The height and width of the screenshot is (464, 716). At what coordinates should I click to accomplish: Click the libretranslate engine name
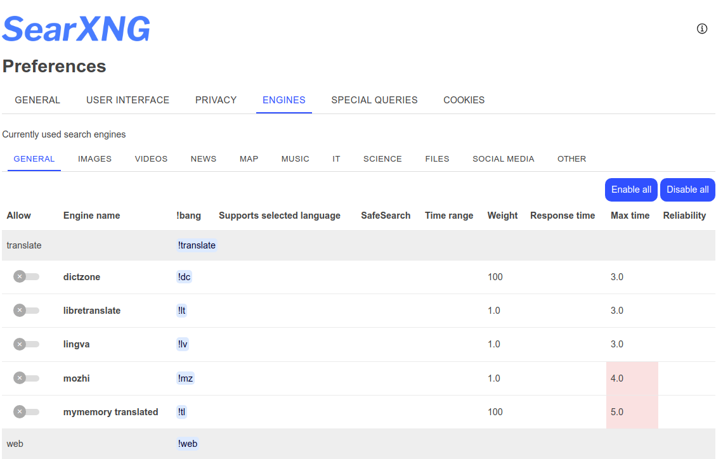(x=92, y=310)
